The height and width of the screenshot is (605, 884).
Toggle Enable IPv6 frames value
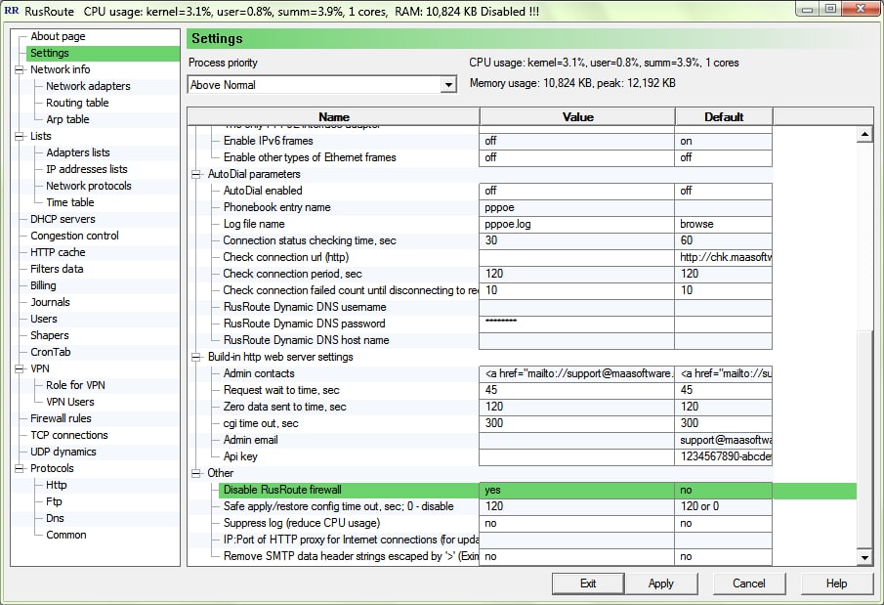point(576,141)
